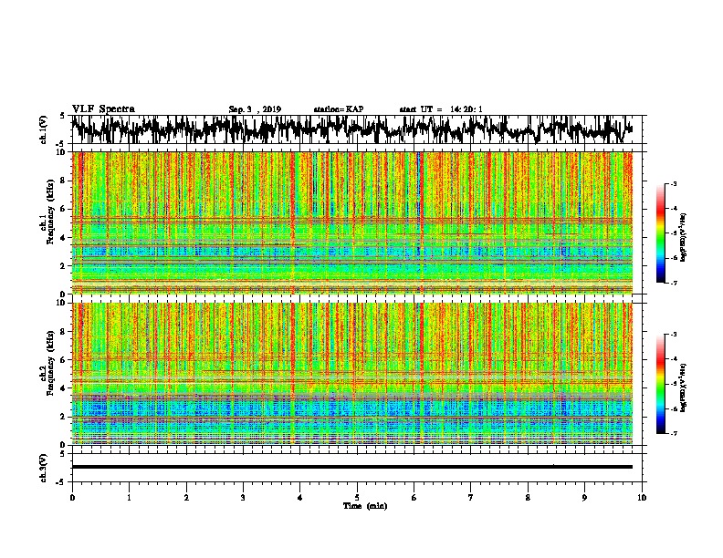The height and width of the screenshot is (558, 723).
Task: Click time axis tick label "1"
Action: [x=129, y=498]
